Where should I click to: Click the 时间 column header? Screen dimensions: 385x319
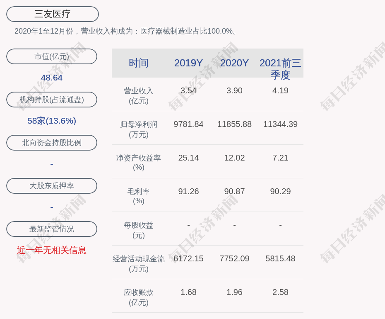(139, 63)
